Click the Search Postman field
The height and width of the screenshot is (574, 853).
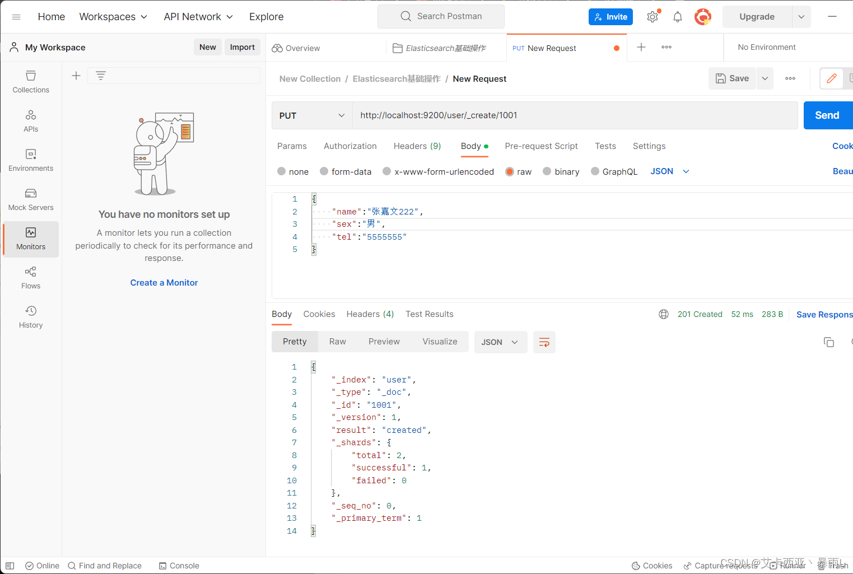click(441, 16)
